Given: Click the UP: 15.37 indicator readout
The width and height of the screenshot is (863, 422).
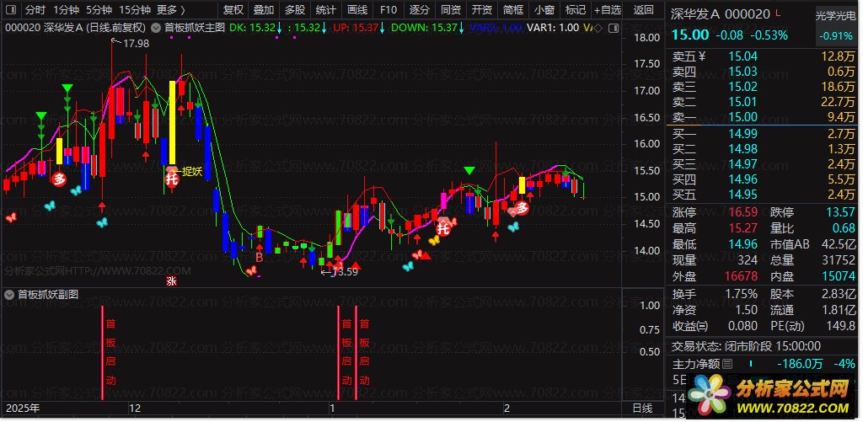Looking at the screenshot, I should tap(359, 28).
